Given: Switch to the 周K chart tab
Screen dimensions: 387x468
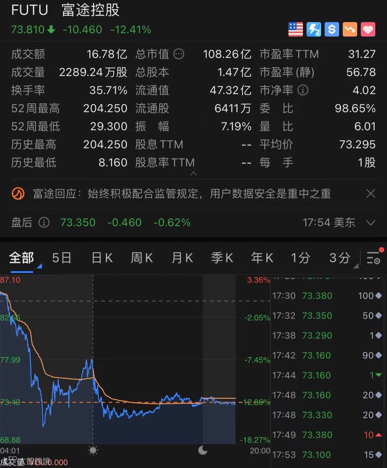Looking at the screenshot, I should click(x=142, y=258).
